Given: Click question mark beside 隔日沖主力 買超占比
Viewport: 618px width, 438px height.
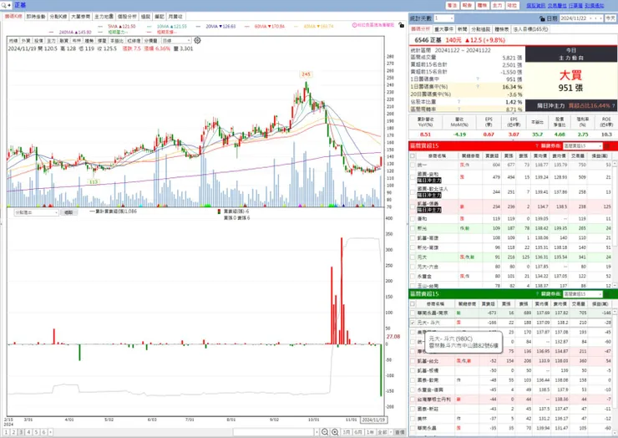Looking at the screenshot, I should pyautogui.click(x=613, y=106).
